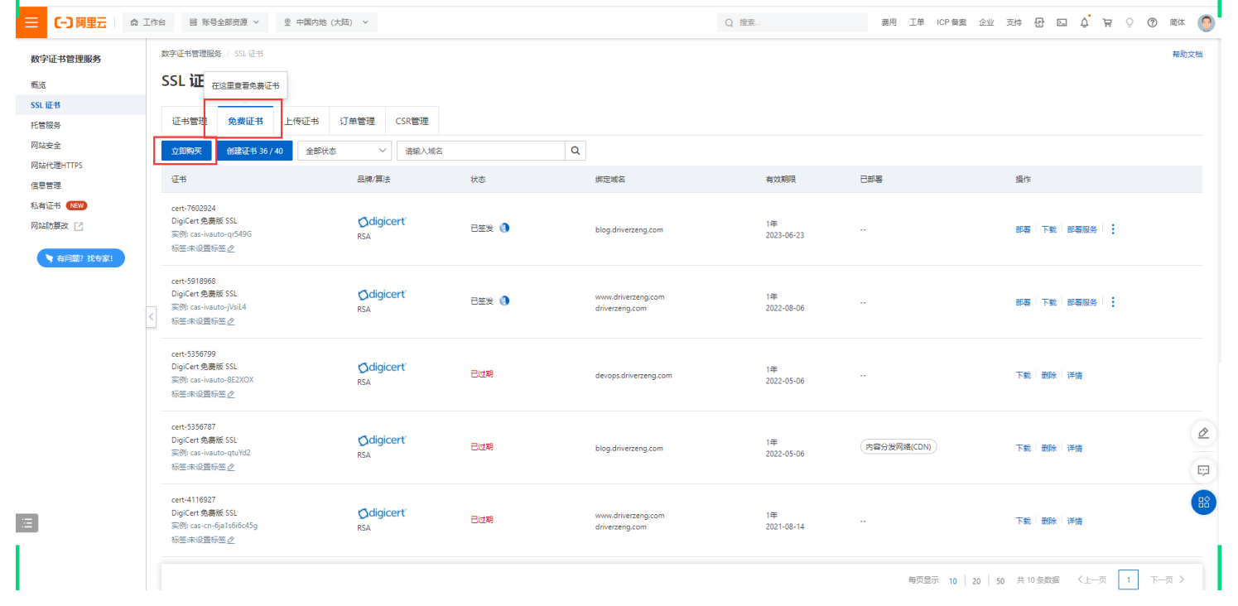The image size is (1238, 606).
Task: Switch to the 上传证书 tab
Action: 301,121
